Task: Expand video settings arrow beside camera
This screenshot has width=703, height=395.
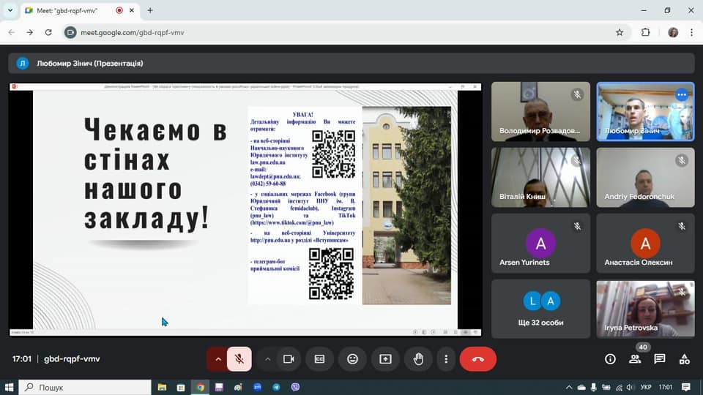Action: [x=267, y=359]
